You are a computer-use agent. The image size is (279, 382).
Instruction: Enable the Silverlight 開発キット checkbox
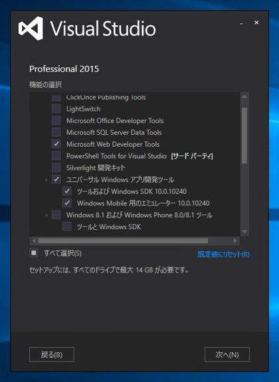click(56, 167)
